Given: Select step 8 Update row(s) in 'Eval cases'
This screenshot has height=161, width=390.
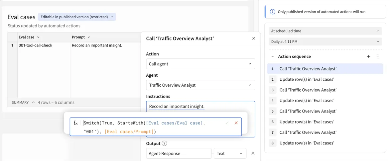Looking at the screenshot, I should click(325, 143).
